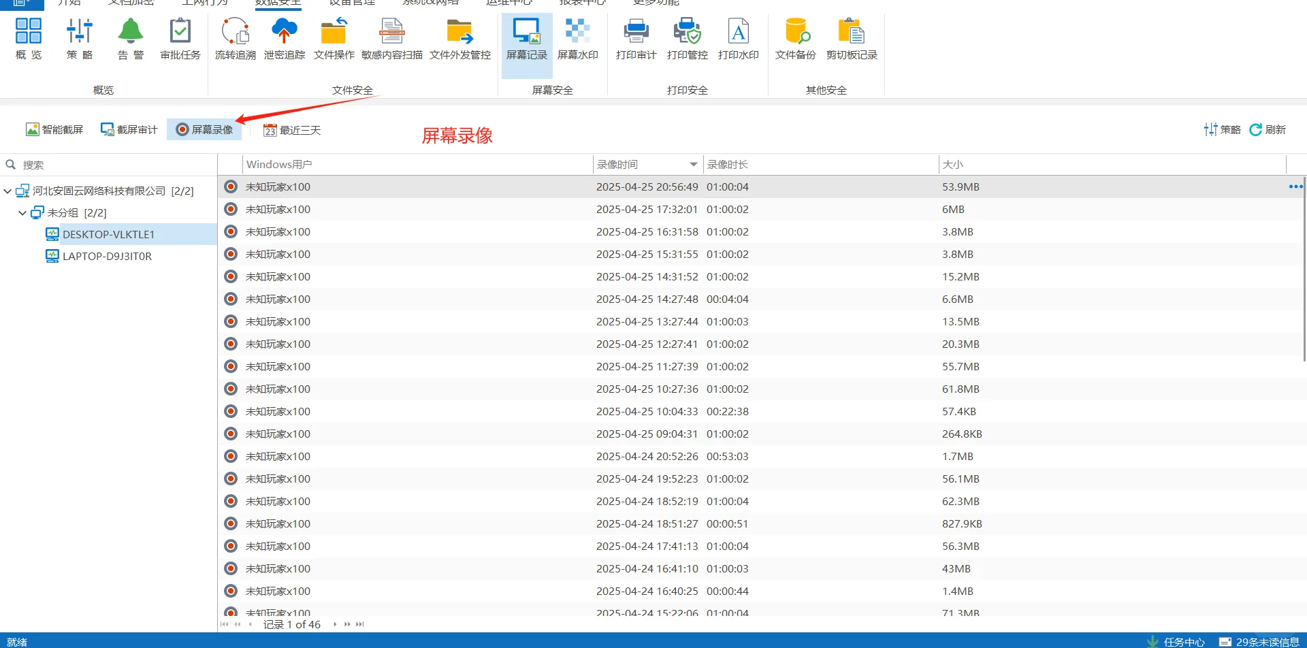Image resolution: width=1307 pixels, height=648 pixels.
Task: Click the 刷新 refresh button
Action: (1268, 129)
